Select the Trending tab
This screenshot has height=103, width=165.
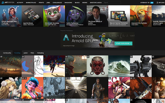17,53
